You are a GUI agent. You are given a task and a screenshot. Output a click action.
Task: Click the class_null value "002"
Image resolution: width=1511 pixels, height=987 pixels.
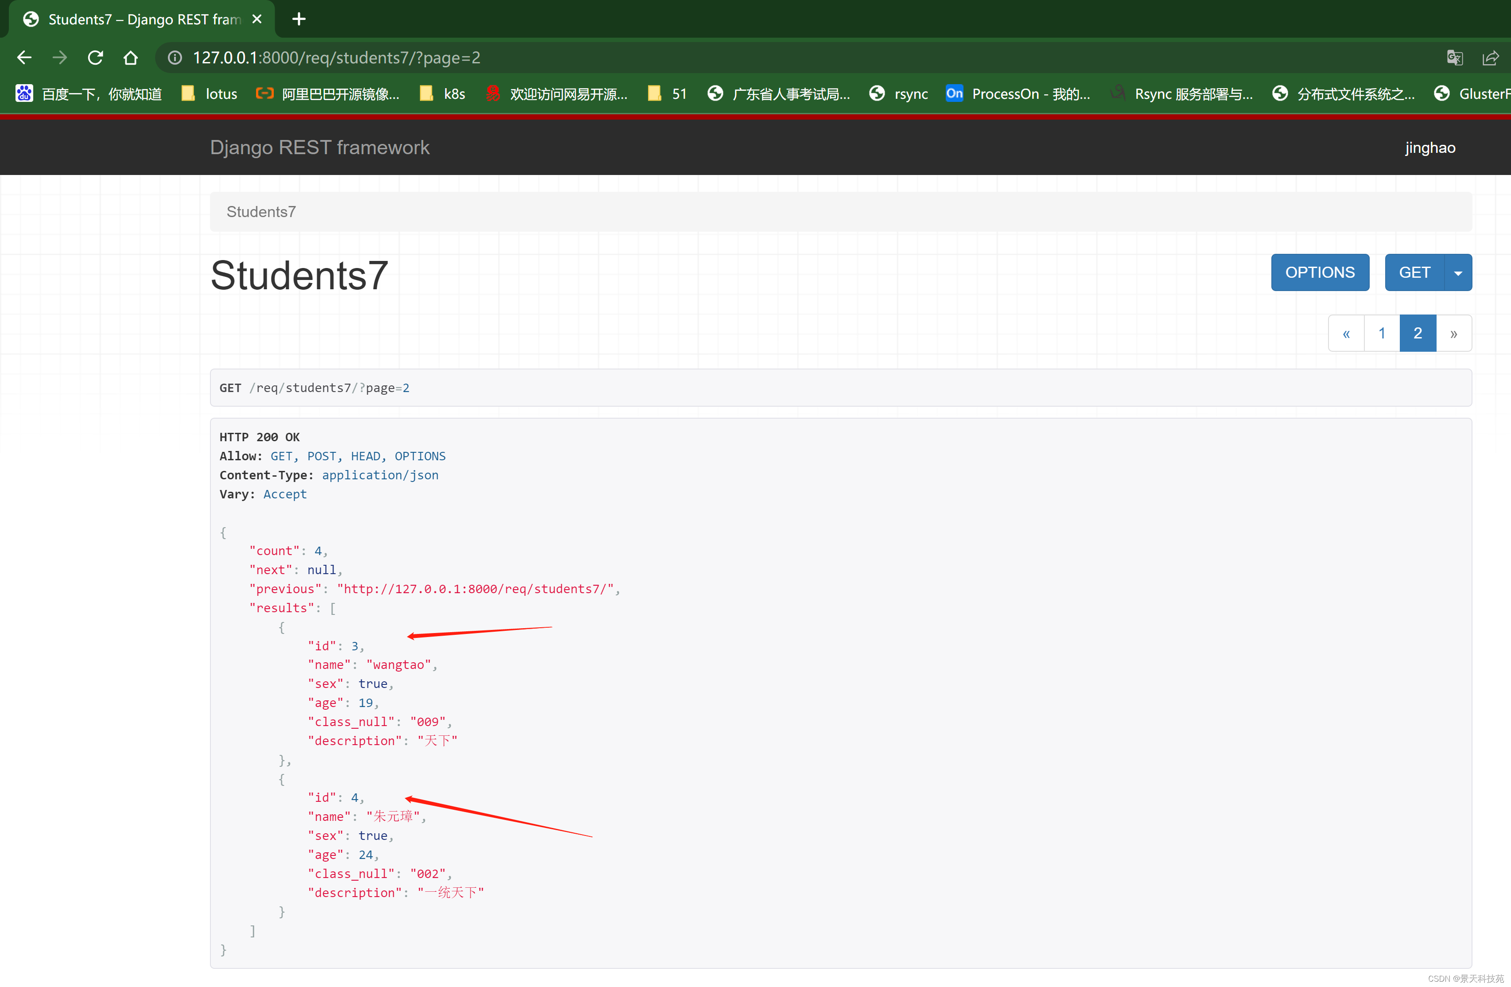[x=428, y=874]
